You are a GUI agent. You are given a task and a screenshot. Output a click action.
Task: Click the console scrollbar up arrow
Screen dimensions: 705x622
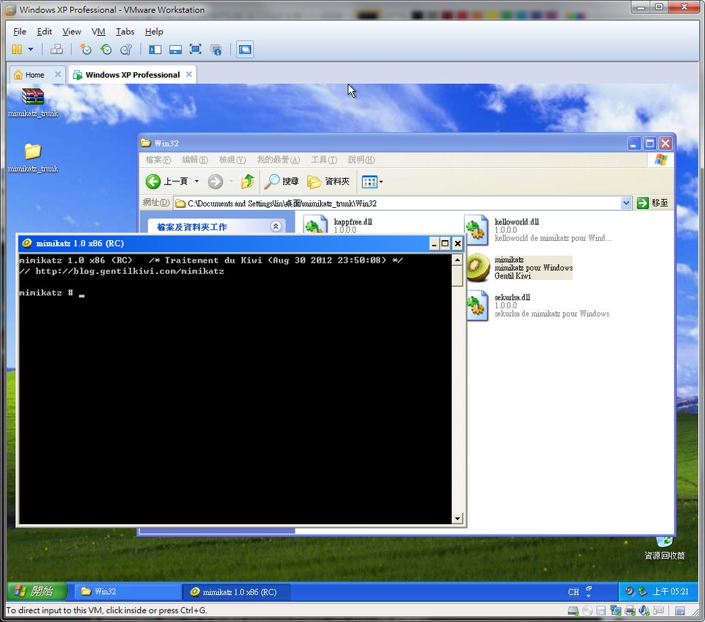(457, 260)
